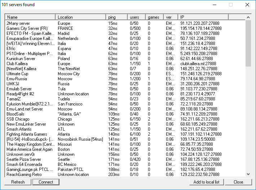Select Kuniokun Server row

pyautogui.click(x=125, y=59)
